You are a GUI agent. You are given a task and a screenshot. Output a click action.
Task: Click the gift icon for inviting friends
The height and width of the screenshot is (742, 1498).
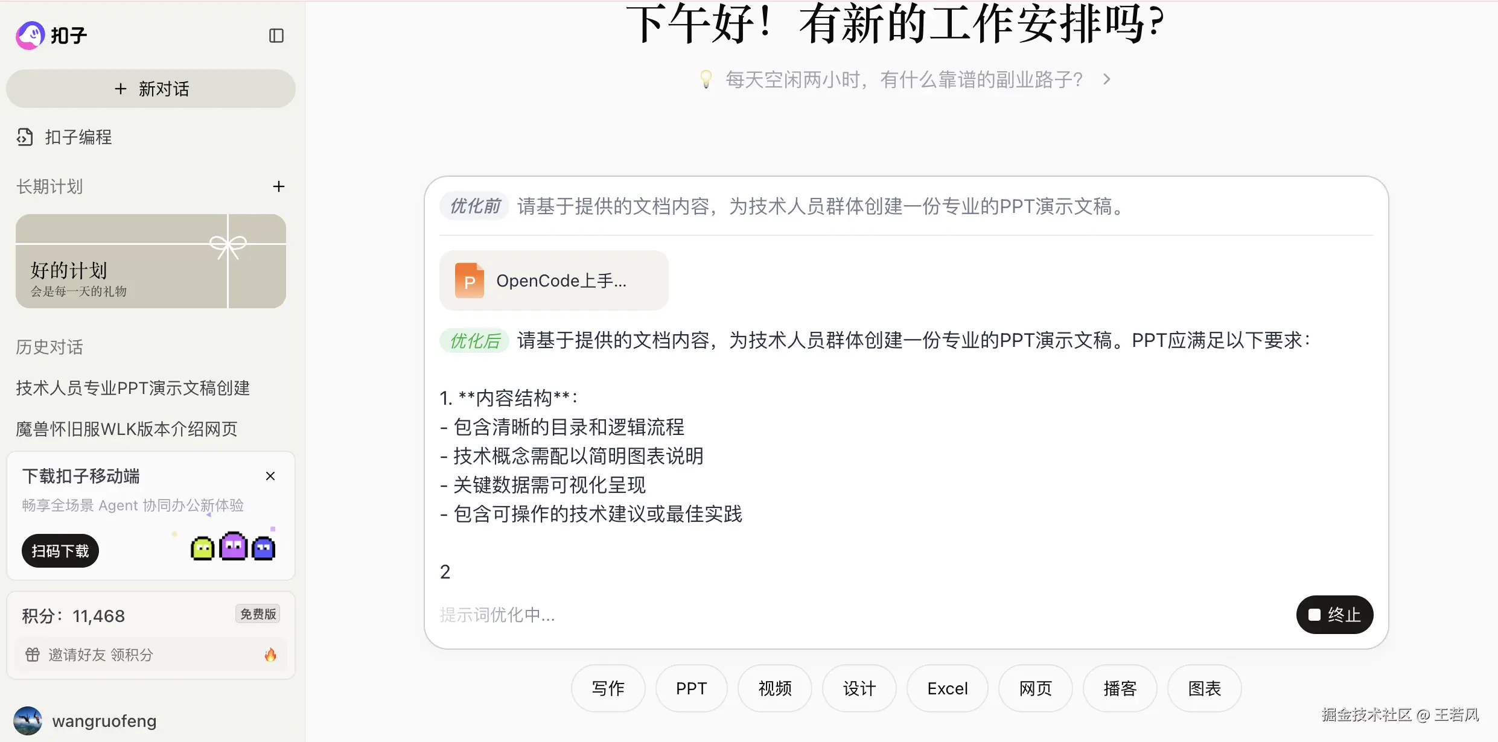[33, 655]
